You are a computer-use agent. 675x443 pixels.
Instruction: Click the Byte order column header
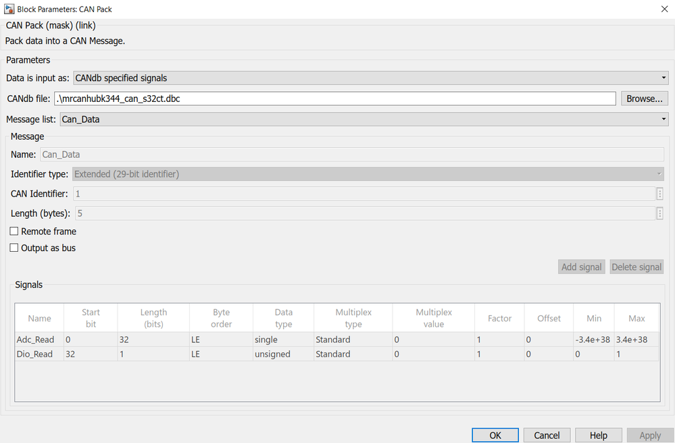tap(221, 318)
